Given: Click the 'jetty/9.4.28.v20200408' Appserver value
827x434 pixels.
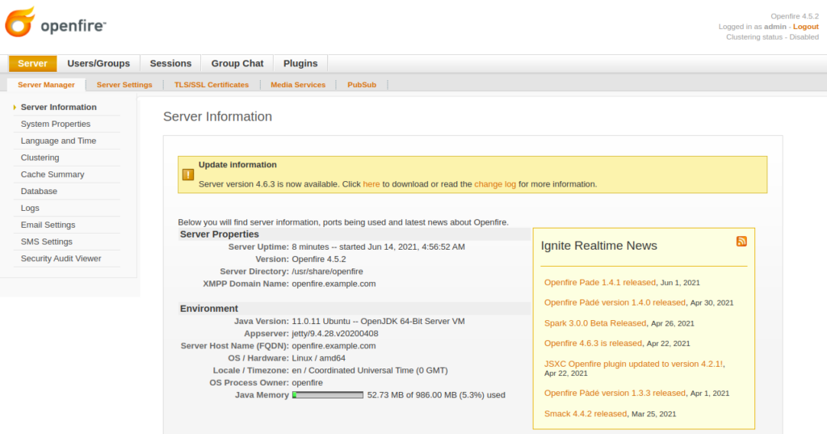Looking at the screenshot, I should coord(335,334).
